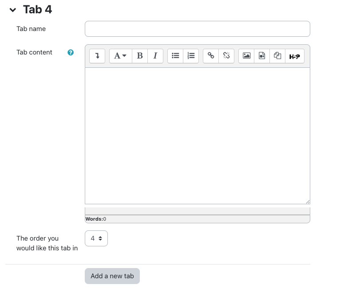
Task: Click the insert link icon
Action: [x=211, y=56]
